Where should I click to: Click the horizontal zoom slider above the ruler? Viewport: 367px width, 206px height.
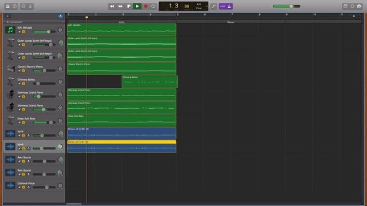click(x=354, y=16)
